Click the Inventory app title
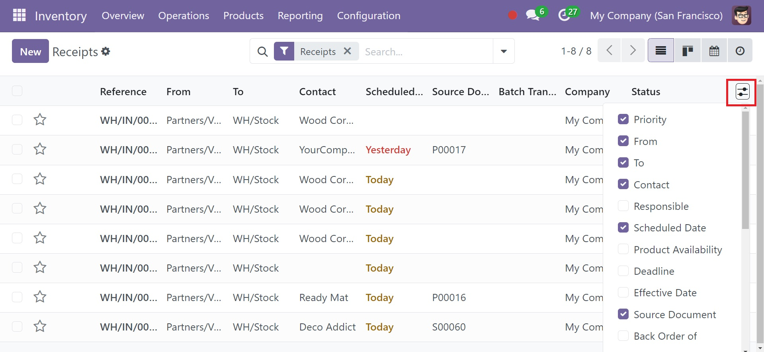The width and height of the screenshot is (764, 352). [x=61, y=16]
